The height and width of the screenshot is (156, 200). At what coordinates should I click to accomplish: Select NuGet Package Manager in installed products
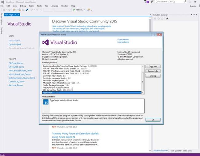92,85
